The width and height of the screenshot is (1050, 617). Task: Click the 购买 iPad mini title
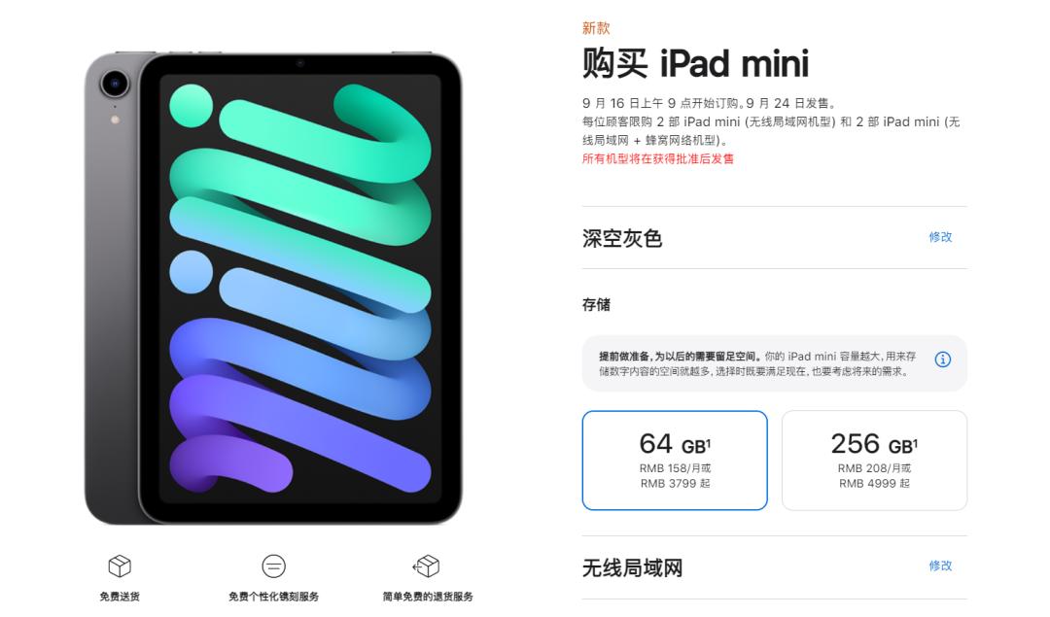click(695, 63)
